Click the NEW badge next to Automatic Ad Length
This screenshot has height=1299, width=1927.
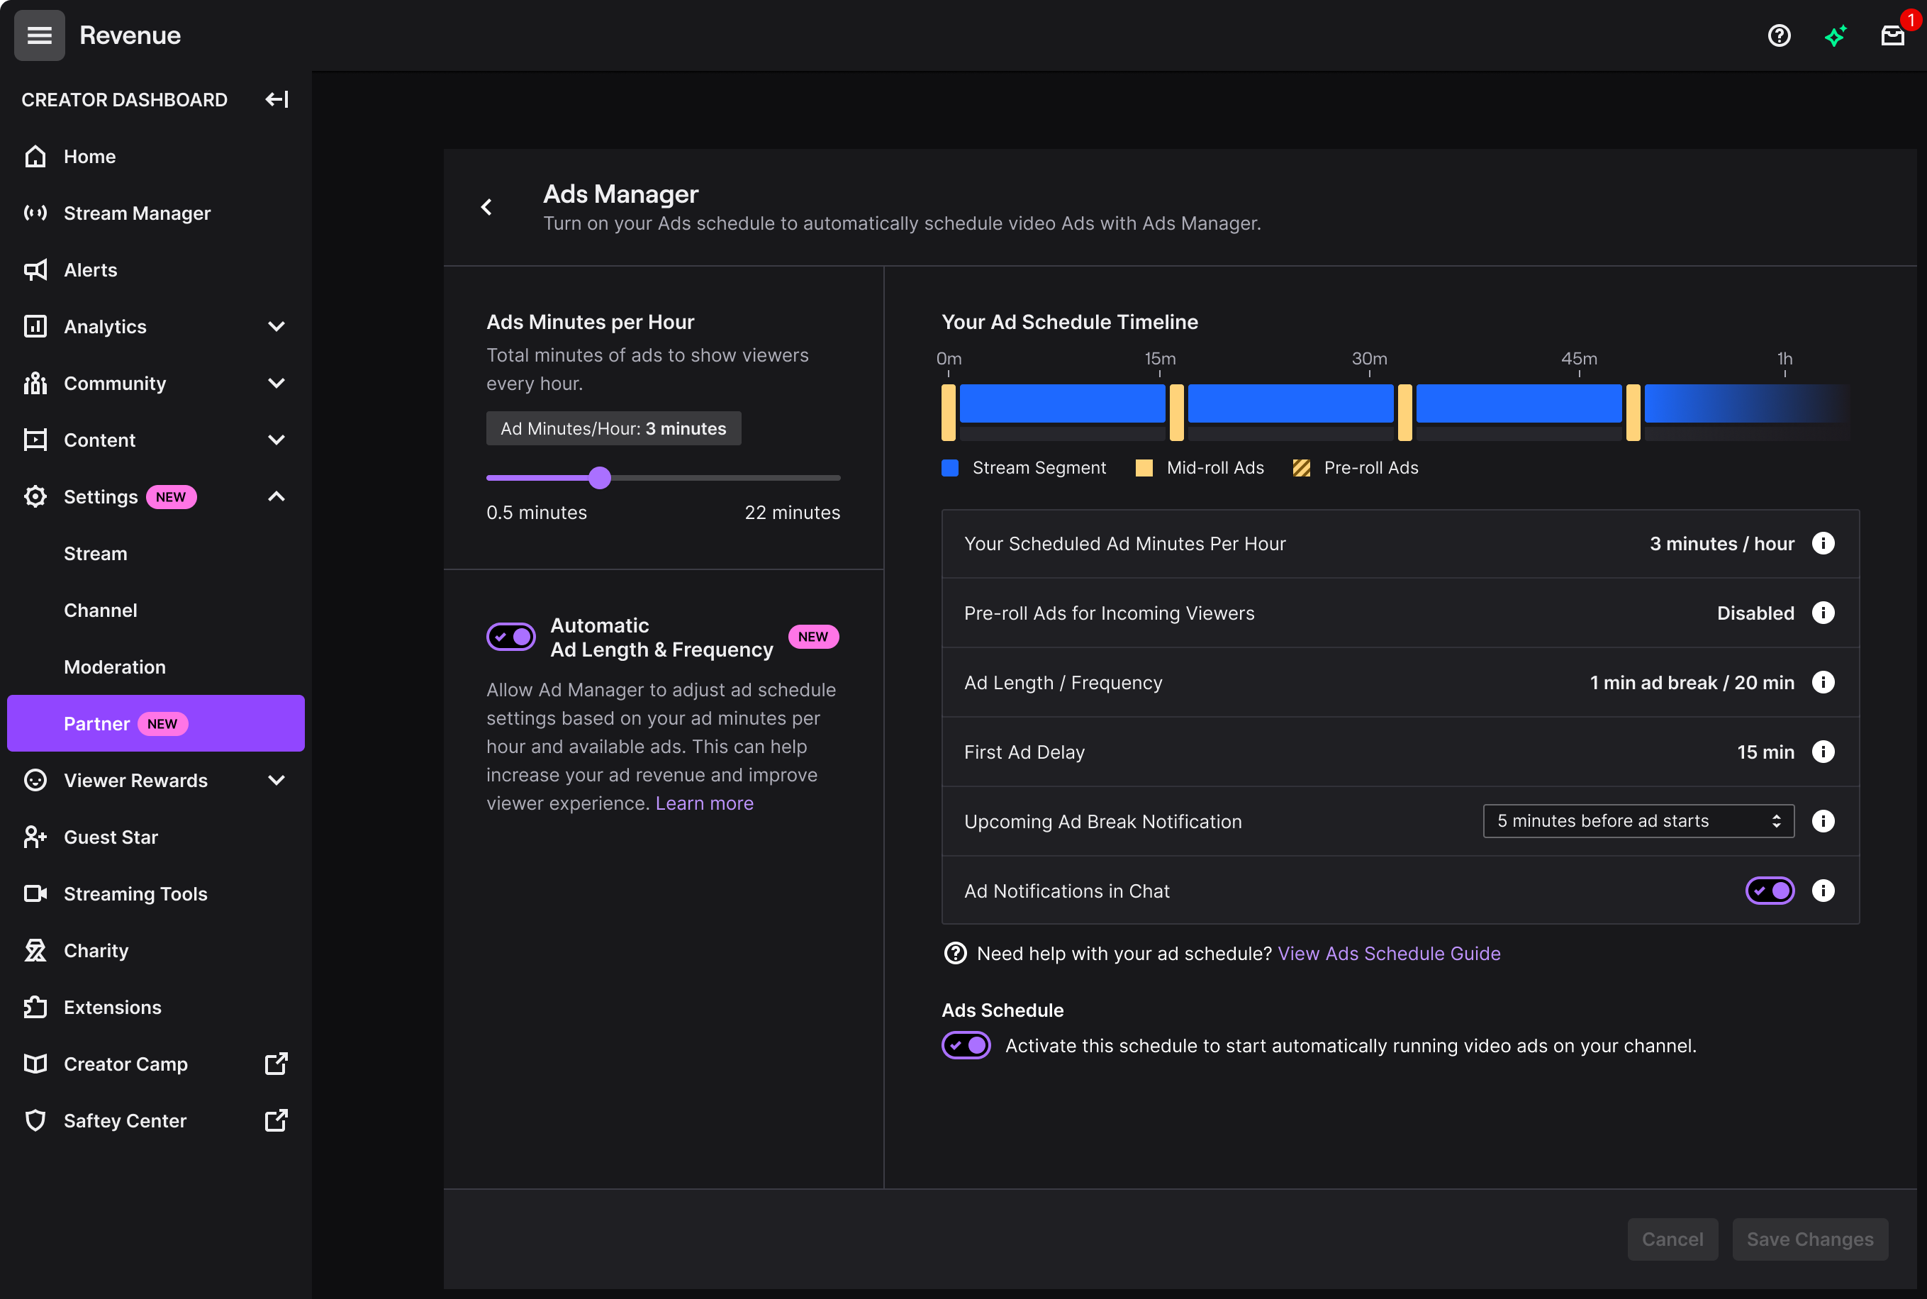click(x=813, y=637)
